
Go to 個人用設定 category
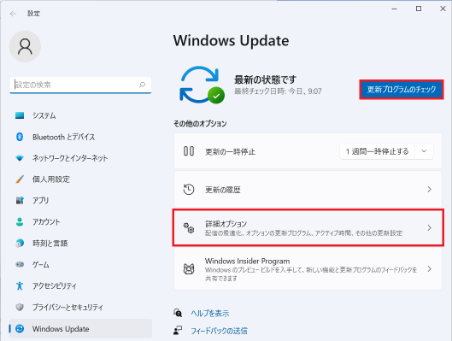coord(80,179)
